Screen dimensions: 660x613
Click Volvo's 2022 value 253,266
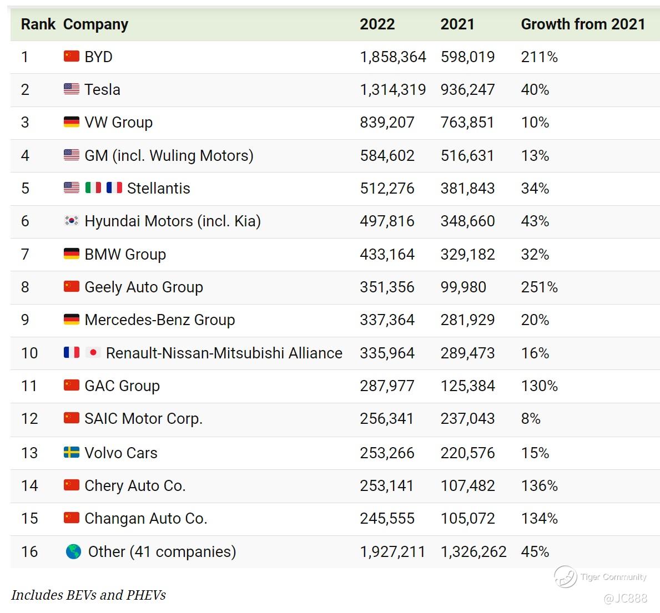387,454
